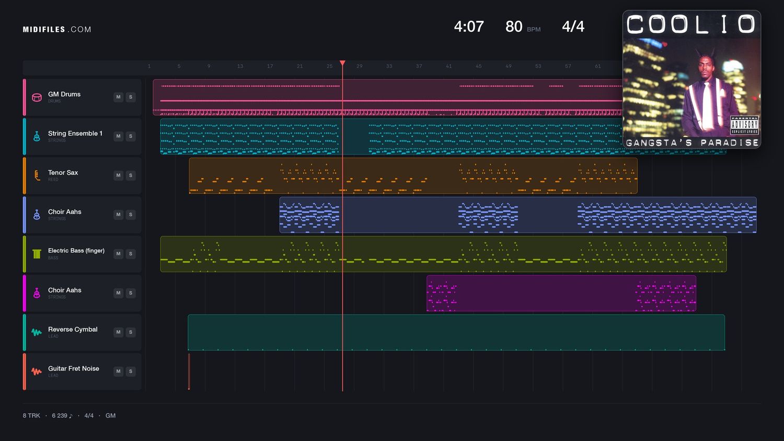Select the orange Tenor Sax clip
The height and width of the screenshot is (441, 784).
[413, 176]
